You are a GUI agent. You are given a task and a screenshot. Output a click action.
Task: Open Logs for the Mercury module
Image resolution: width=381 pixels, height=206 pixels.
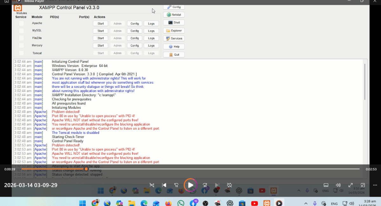tap(151, 46)
